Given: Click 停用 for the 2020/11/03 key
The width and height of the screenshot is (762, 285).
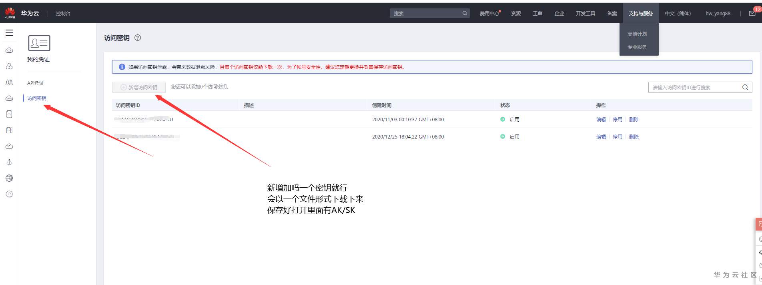Looking at the screenshot, I should (618, 119).
